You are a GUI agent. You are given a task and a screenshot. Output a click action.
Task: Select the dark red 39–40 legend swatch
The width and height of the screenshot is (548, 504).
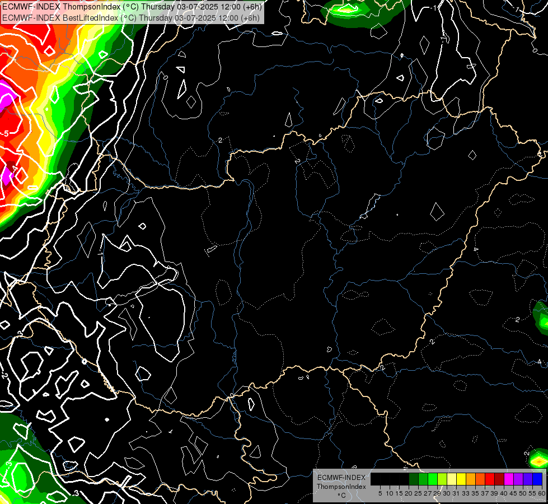499,479
